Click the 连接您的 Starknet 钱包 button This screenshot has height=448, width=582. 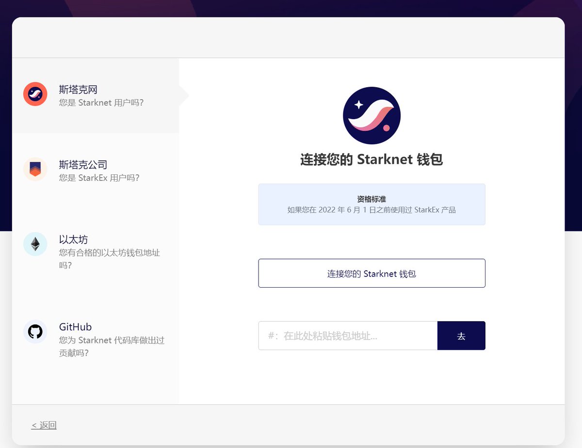click(372, 273)
